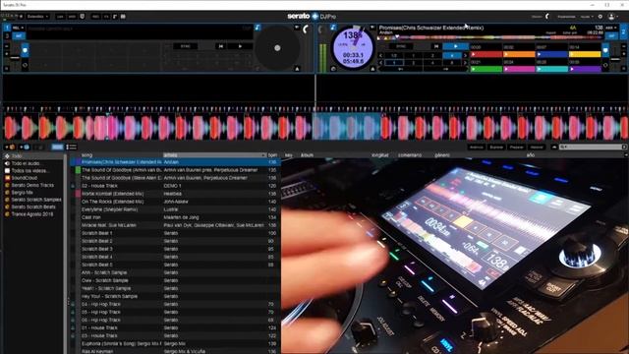Screen dimensions: 629x354
Task: Beat jump backward on right deck
Action: point(400,69)
